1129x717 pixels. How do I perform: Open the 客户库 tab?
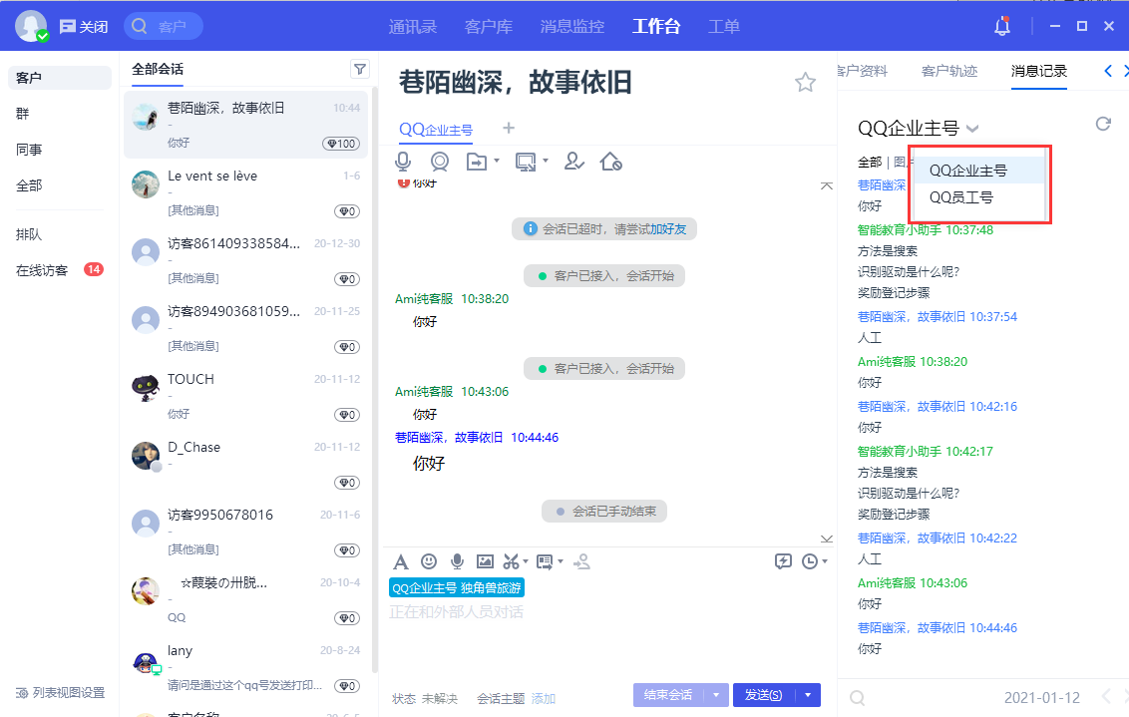[488, 27]
